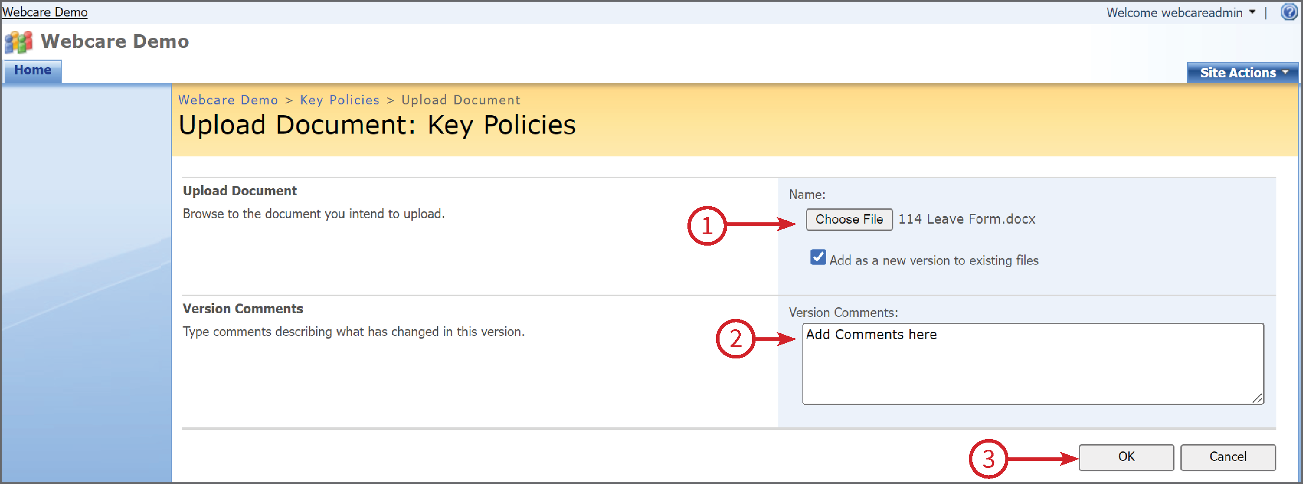Select the Home navigation tab

33,71
